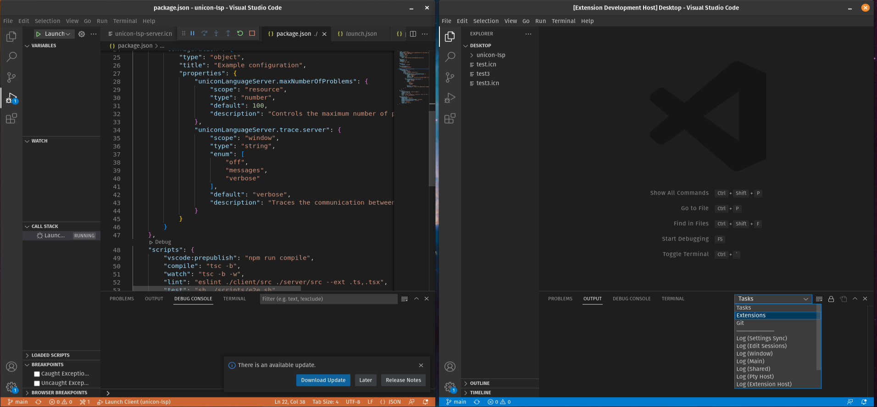Open notifications bell in Extension Host status bar
Viewport: 877px width, 407px height.
click(864, 402)
